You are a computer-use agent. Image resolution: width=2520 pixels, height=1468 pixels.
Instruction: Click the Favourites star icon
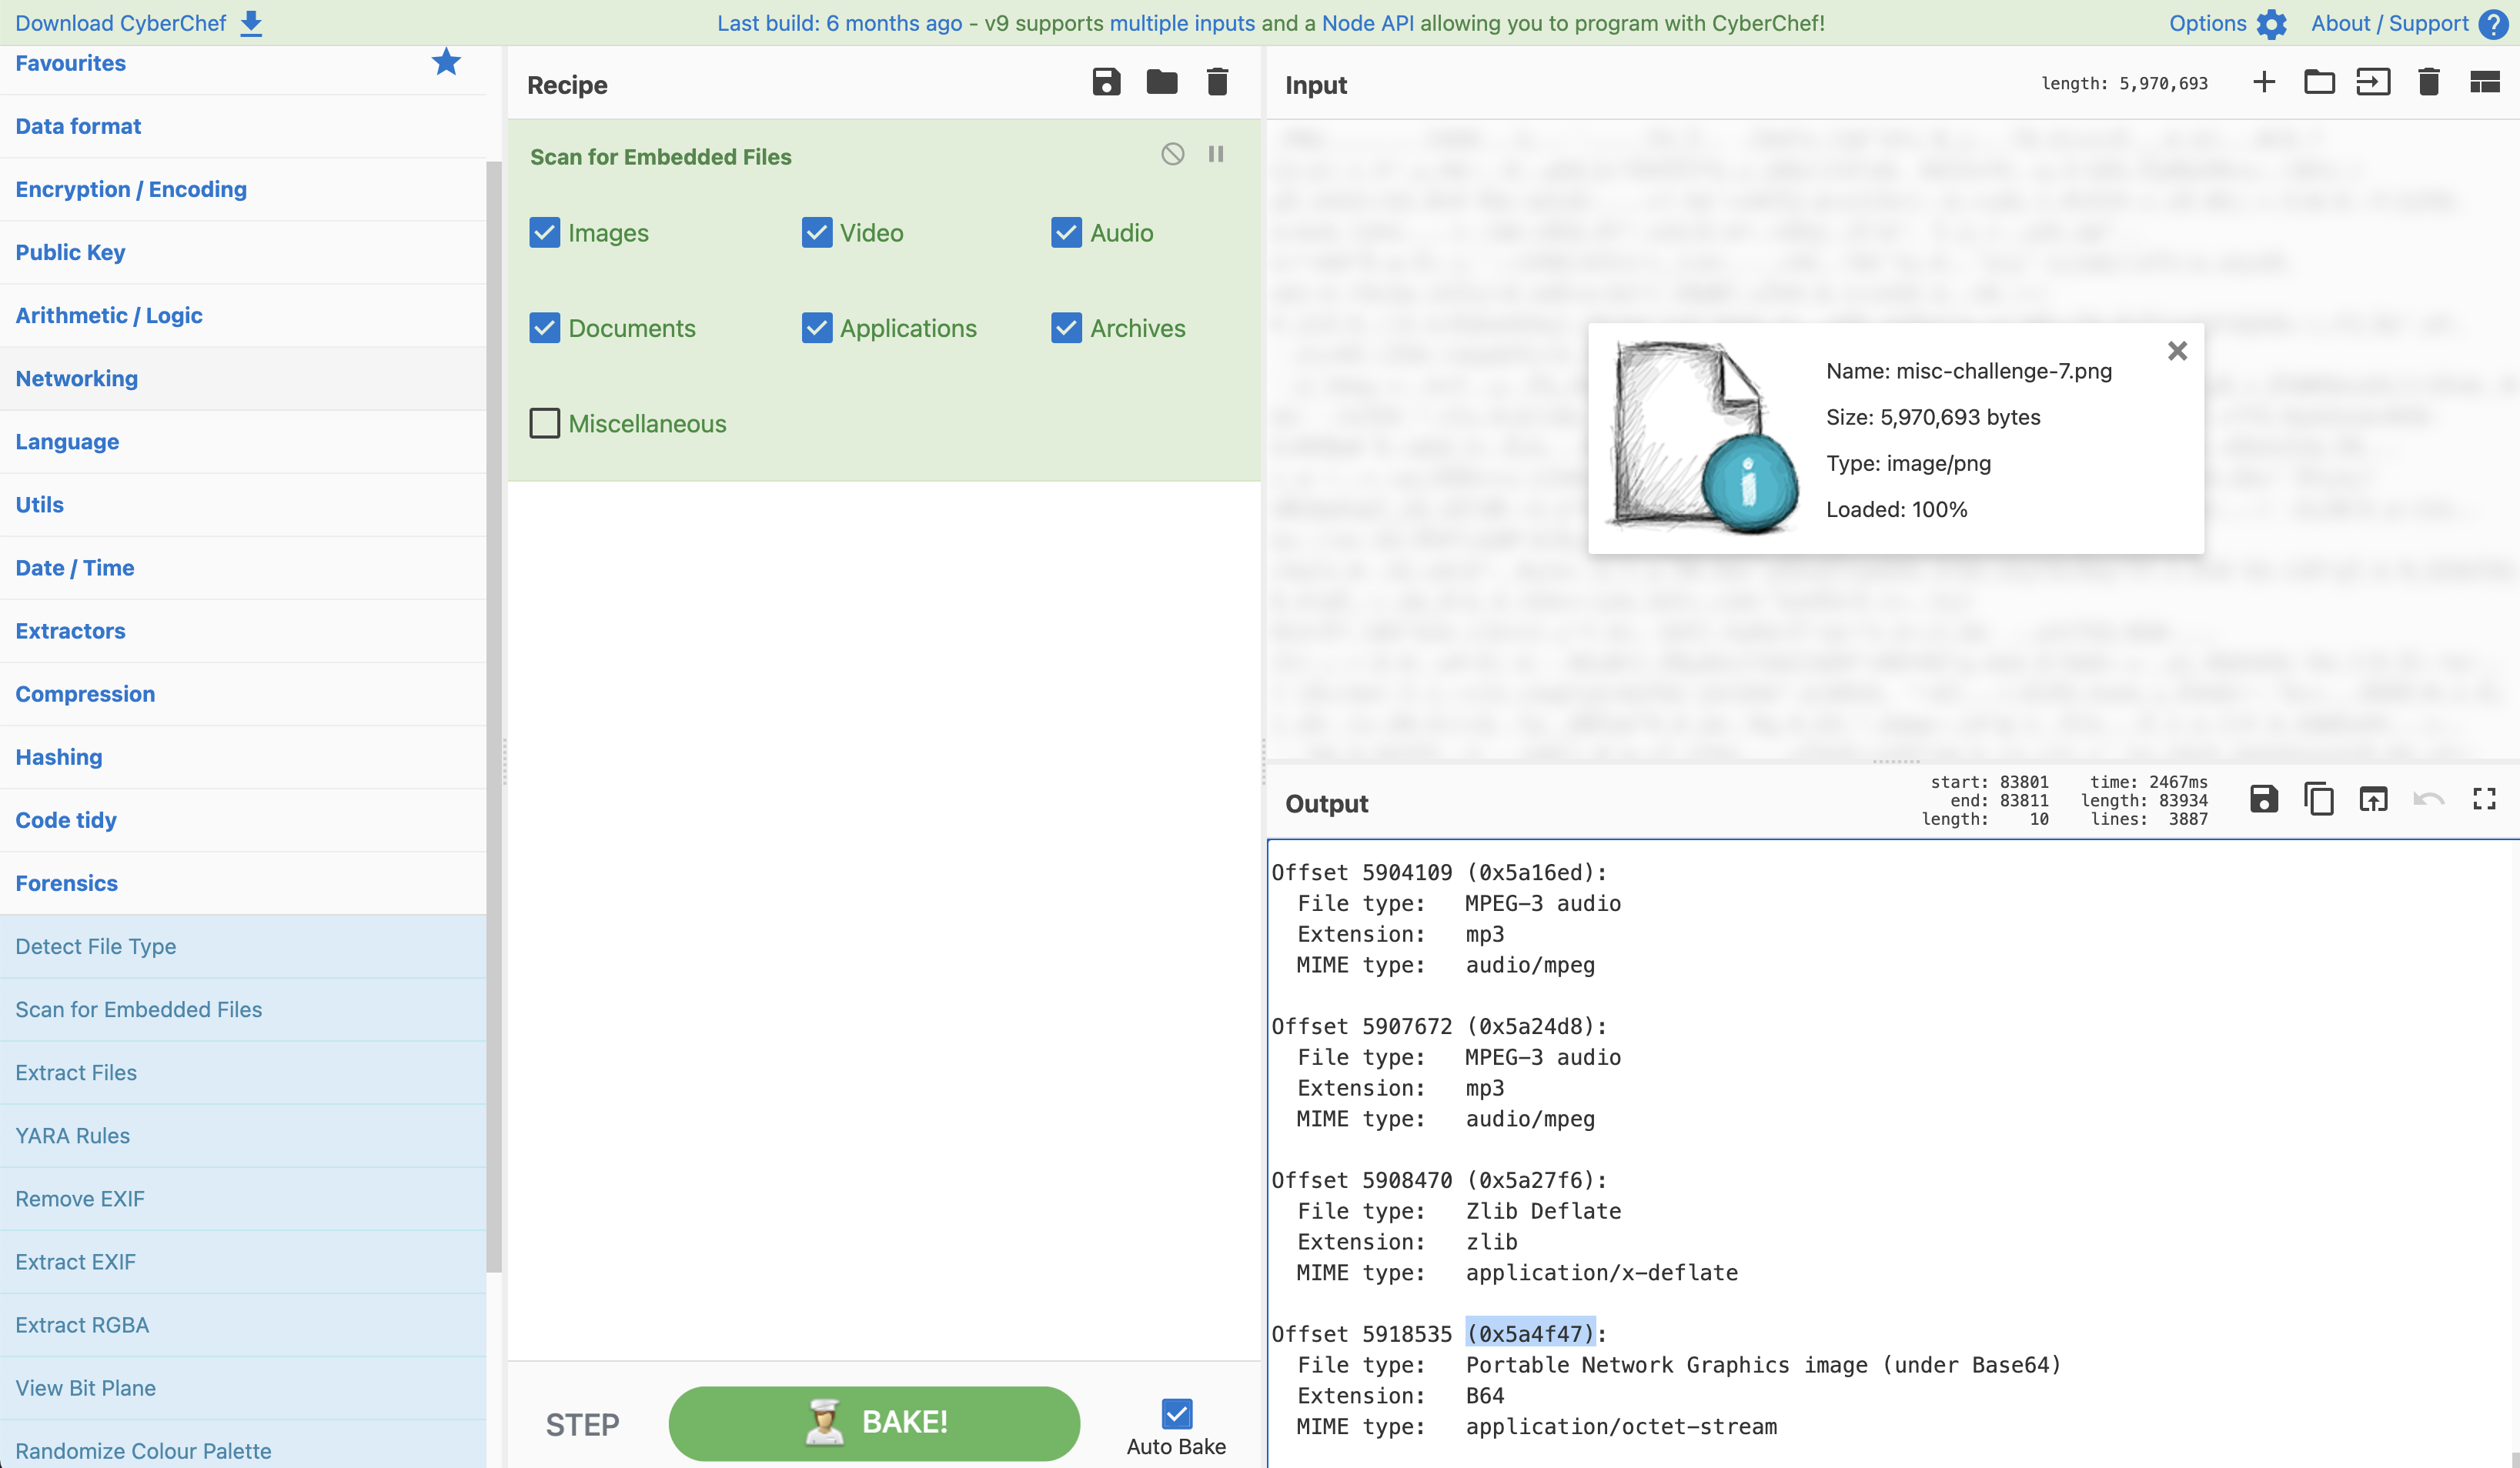(x=446, y=62)
